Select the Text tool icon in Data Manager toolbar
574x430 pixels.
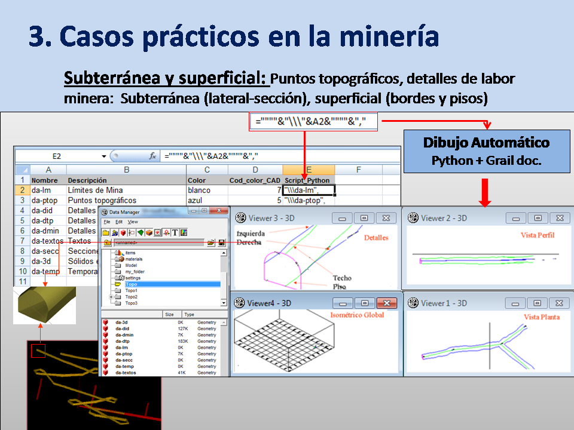(x=175, y=232)
